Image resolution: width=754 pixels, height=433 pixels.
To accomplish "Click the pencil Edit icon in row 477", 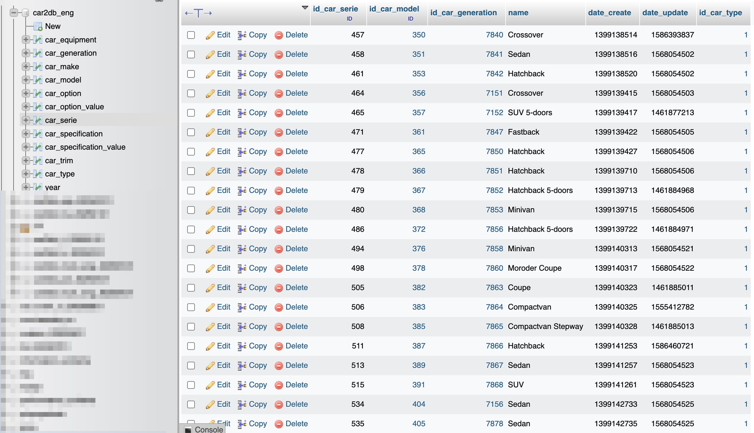I will point(210,152).
